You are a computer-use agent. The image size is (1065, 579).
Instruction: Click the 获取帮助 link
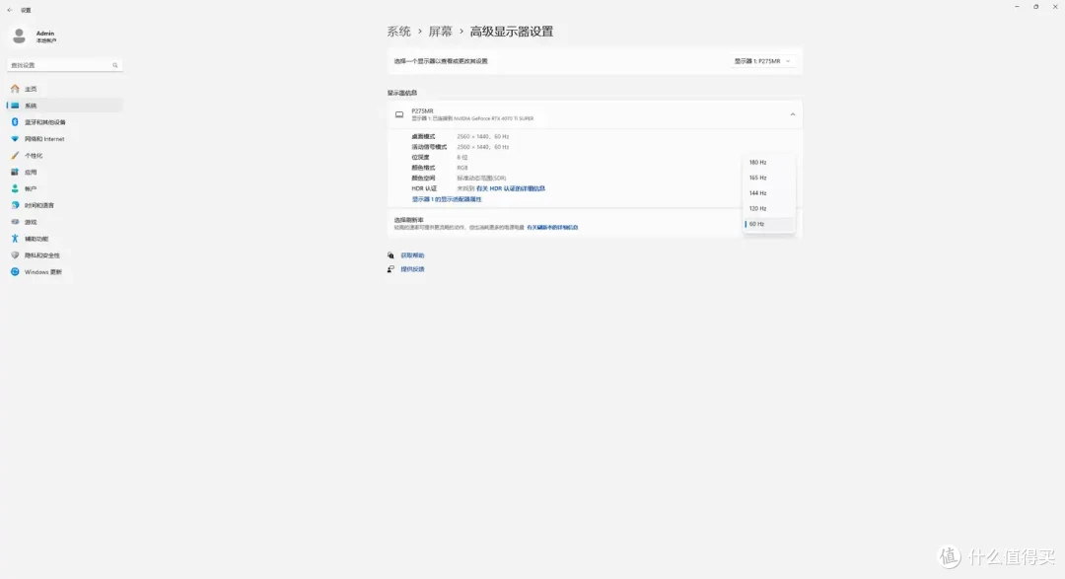pyautogui.click(x=412, y=255)
